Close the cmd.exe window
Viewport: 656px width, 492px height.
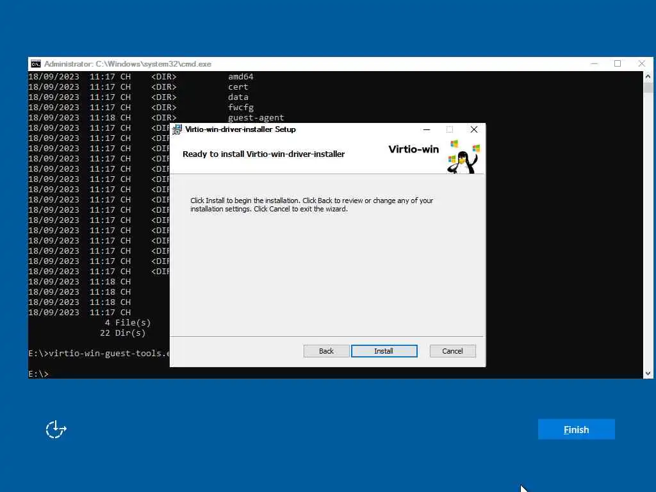pyautogui.click(x=642, y=63)
